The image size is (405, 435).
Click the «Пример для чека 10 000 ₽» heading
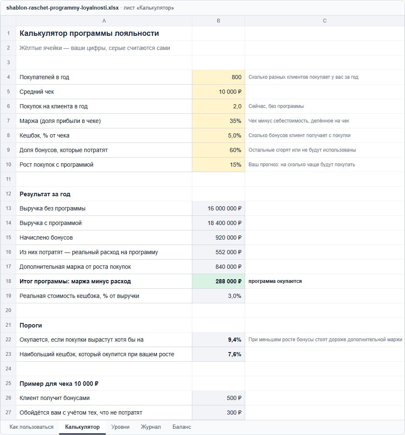point(59,384)
